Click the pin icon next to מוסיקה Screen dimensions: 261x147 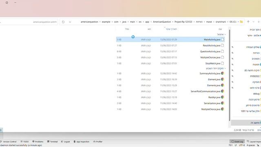coord(232,82)
